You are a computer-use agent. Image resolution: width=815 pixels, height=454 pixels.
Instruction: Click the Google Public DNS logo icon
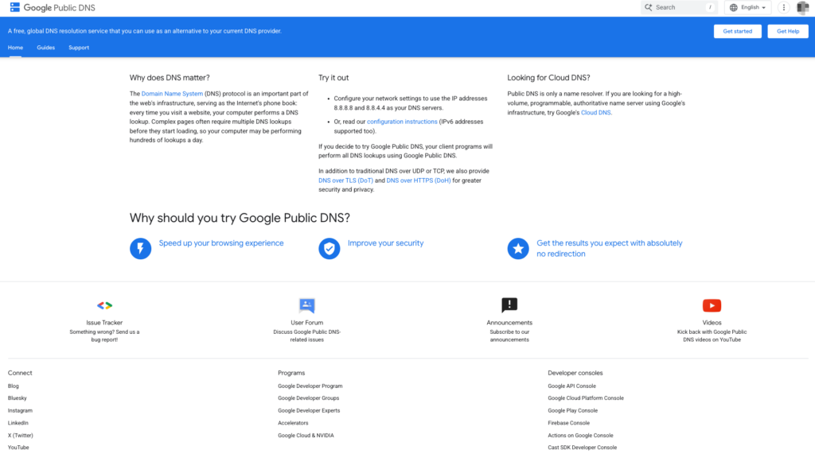pyautogui.click(x=14, y=7)
